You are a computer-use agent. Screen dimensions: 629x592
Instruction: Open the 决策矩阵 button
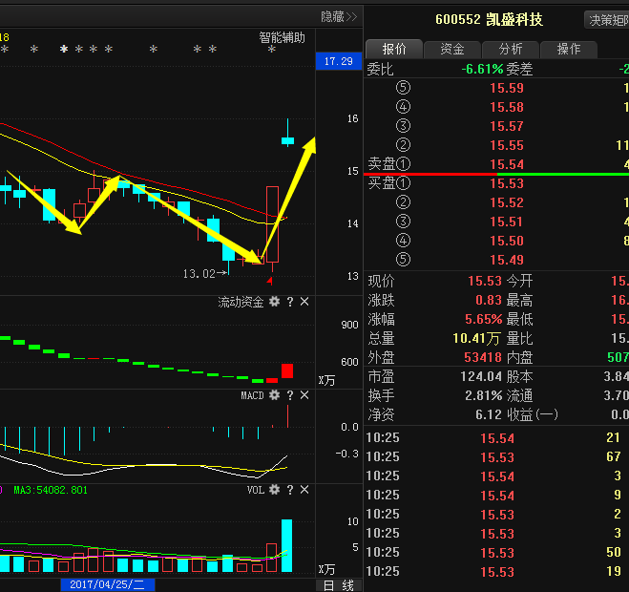pos(607,20)
